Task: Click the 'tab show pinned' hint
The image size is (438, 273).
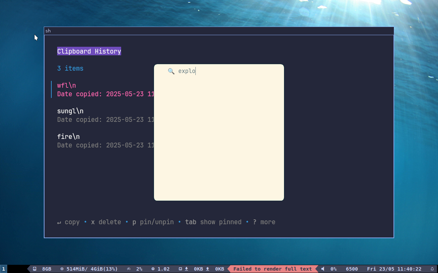Action: click(213, 222)
